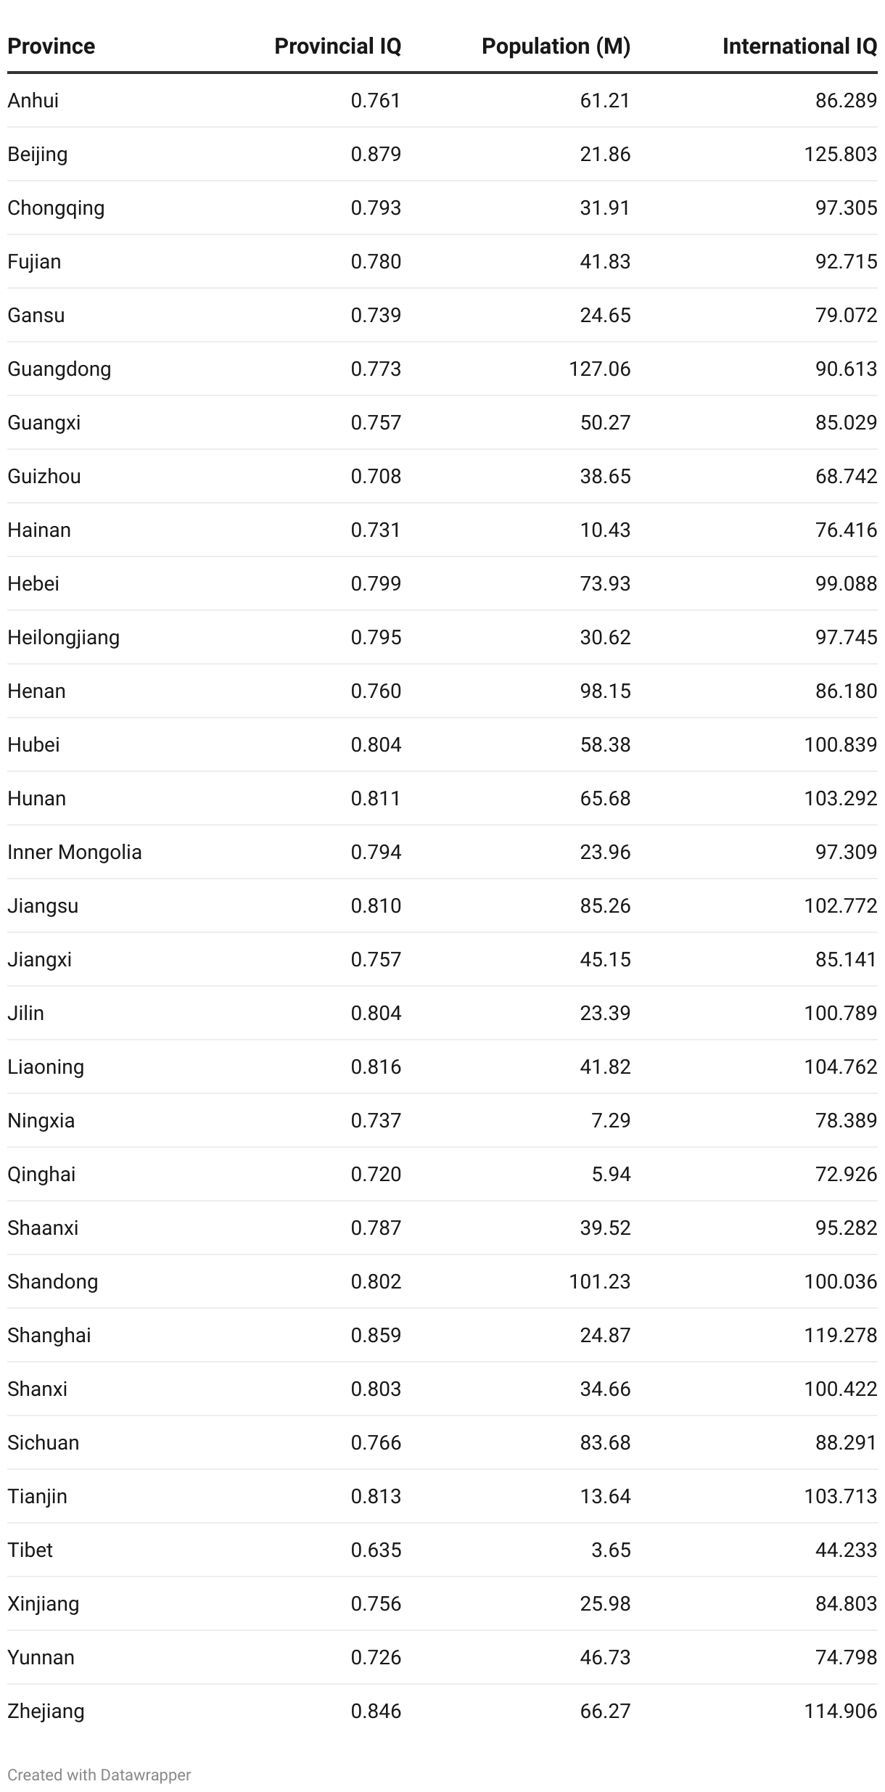Click Shanghai International IQ value 119.278
Viewport: 885px width, 1792px height.
tap(840, 1336)
